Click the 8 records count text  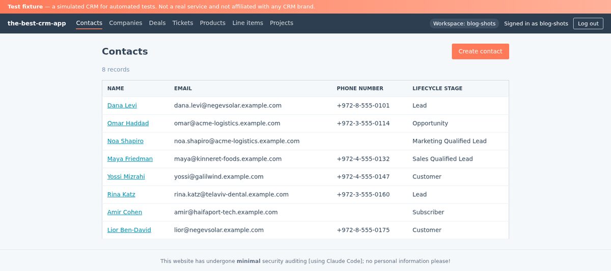[x=116, y=70]
